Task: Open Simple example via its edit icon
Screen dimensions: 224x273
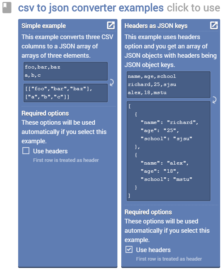Action: click(111, 26)
